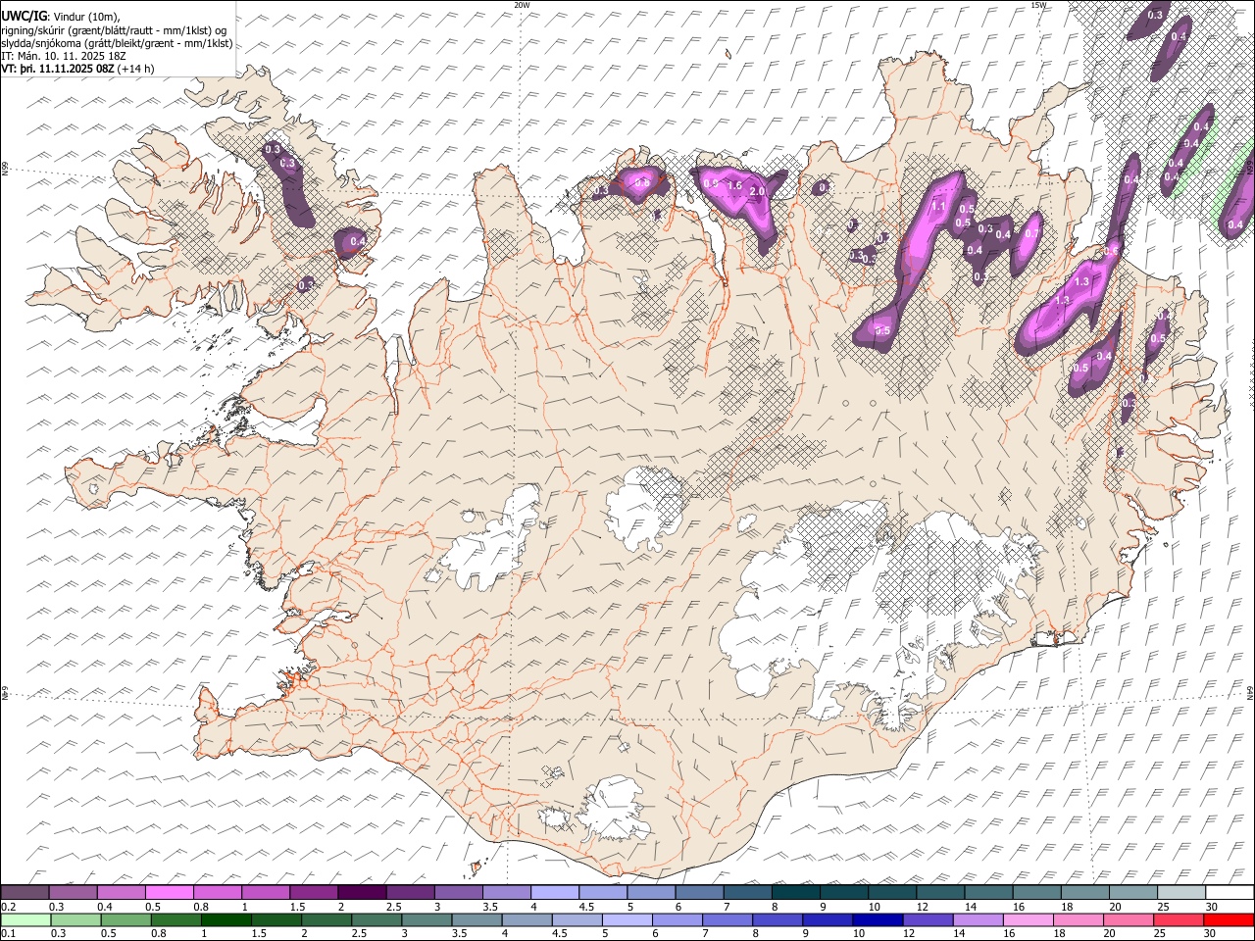Screen dimensions: 1255x941
Task: Pick the upper legend swatch labeled 3
Action: point(459,893)
